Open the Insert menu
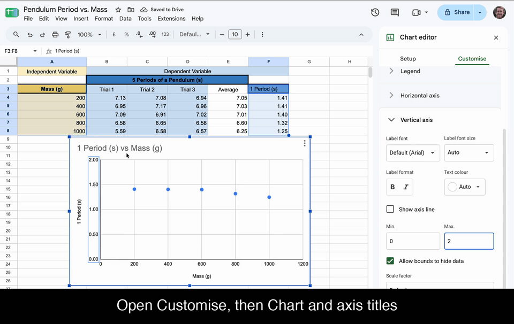 click(x=81, y=19)
